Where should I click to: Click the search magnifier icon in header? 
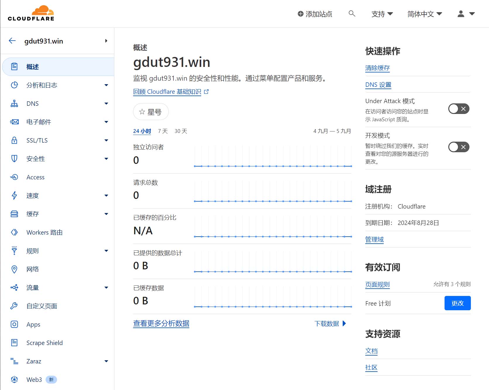[x=352, y=13]
